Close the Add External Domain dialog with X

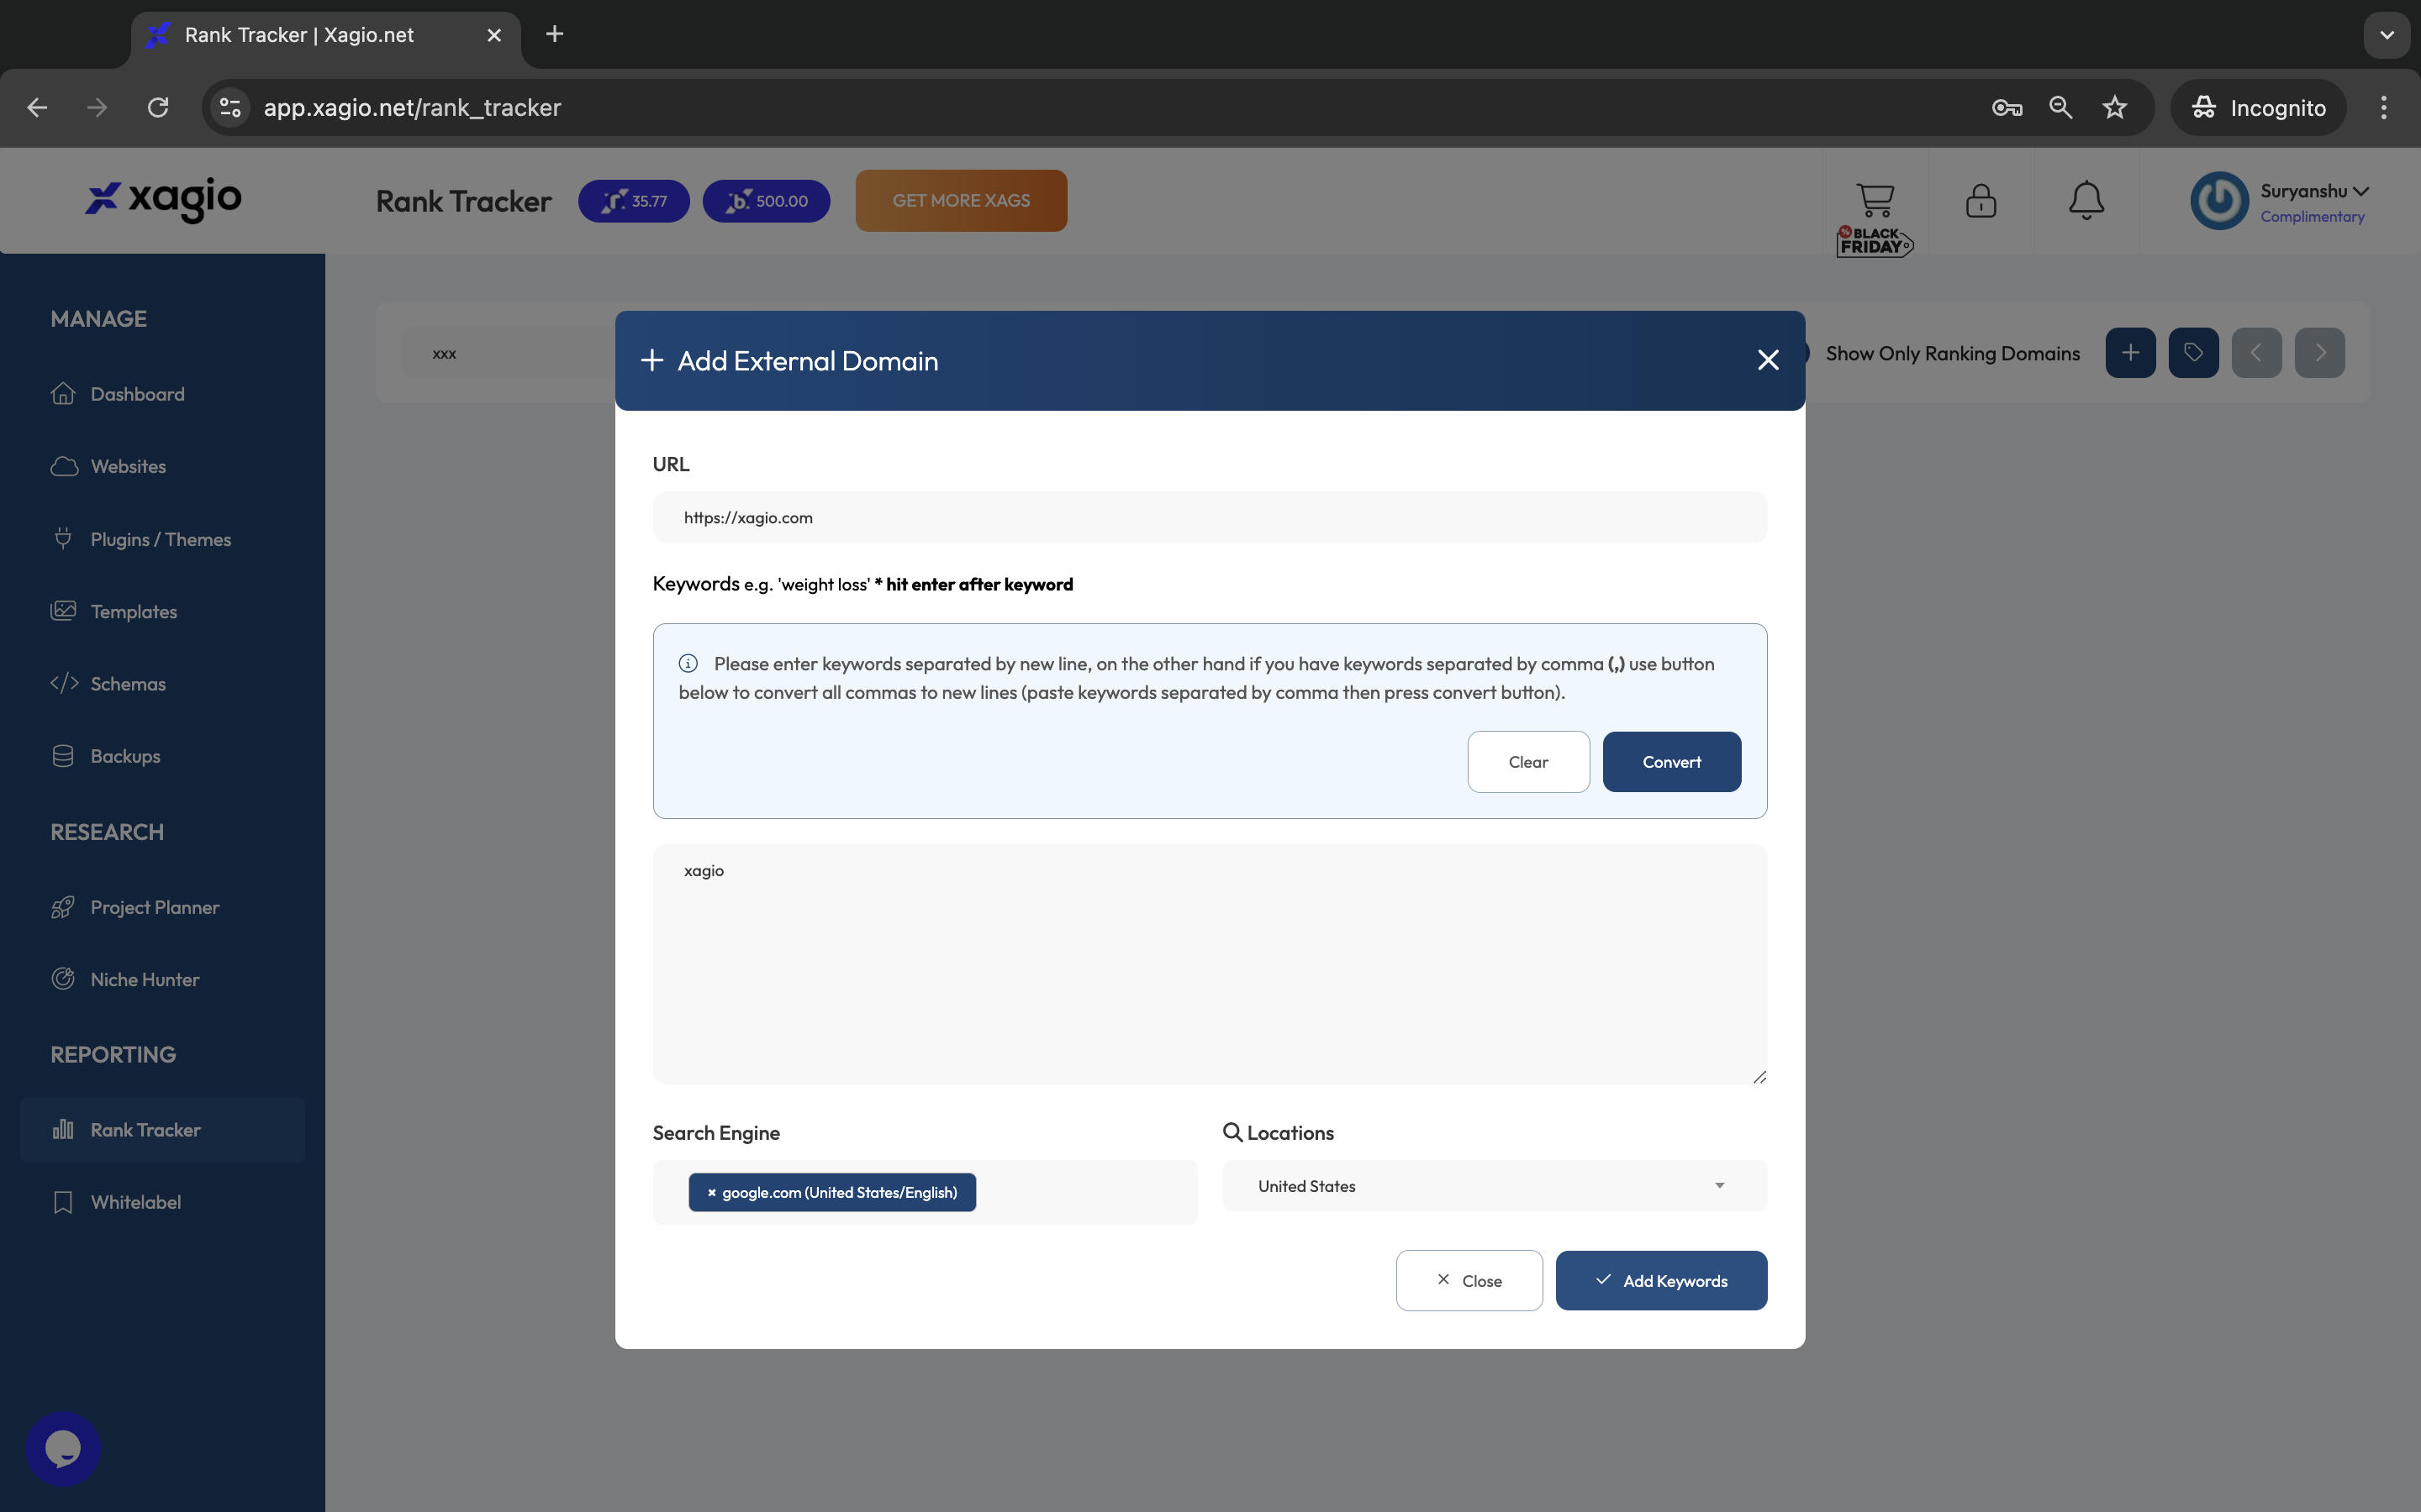coord(1768,360)
